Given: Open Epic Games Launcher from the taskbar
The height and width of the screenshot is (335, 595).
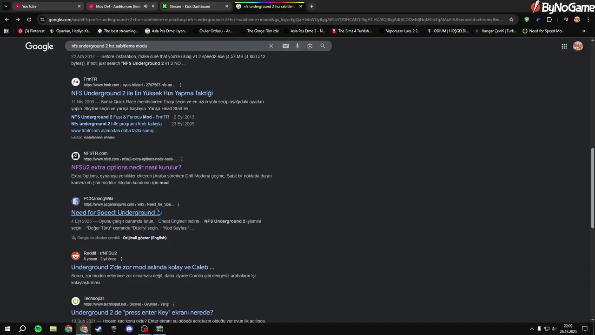Looking at the screenshot, I should (x=114, y=329).
